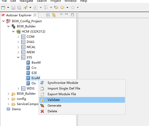The width and height of the screenshot is (149, 126).
Task: Click the Back navigation arrow icon
Action: [x=62, y=8]
